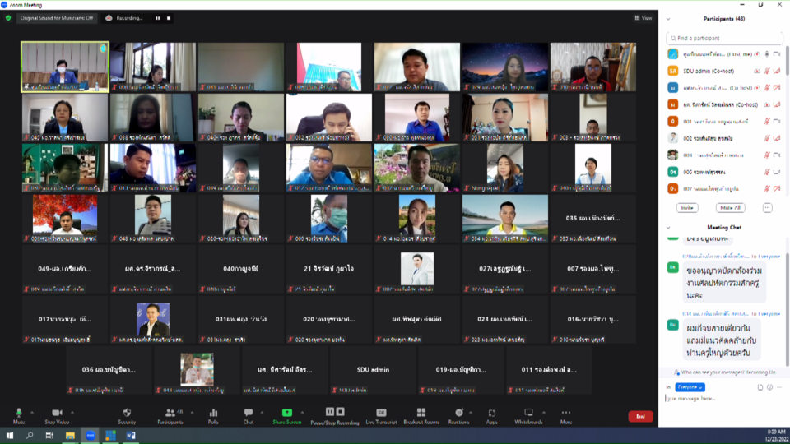This screenshot has height=444, width=790.
Task: Expand audio options arrow beside Mute
Action: (32, 412)
